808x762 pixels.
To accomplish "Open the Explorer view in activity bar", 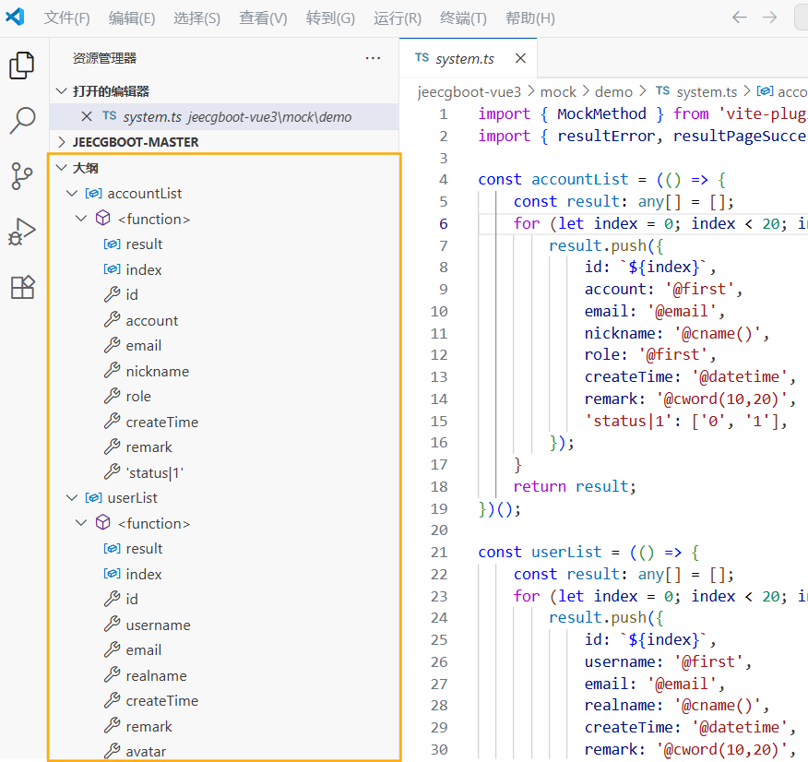I will point(22,65).
